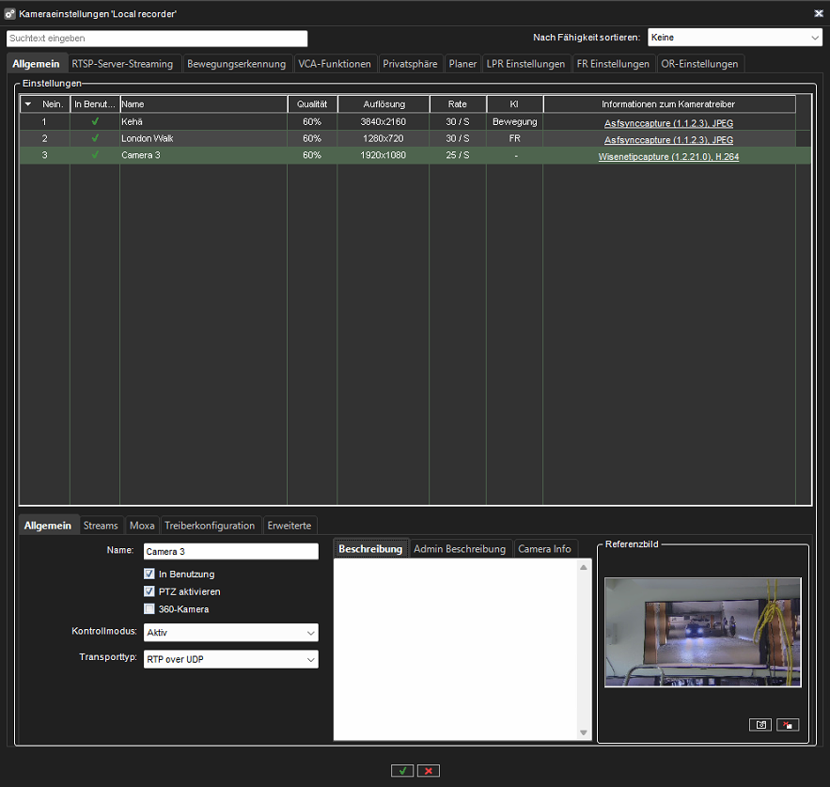Click the 1920x1080 resolution cell
The width and height of the screenshot is (830, 787).
(384, 155)
